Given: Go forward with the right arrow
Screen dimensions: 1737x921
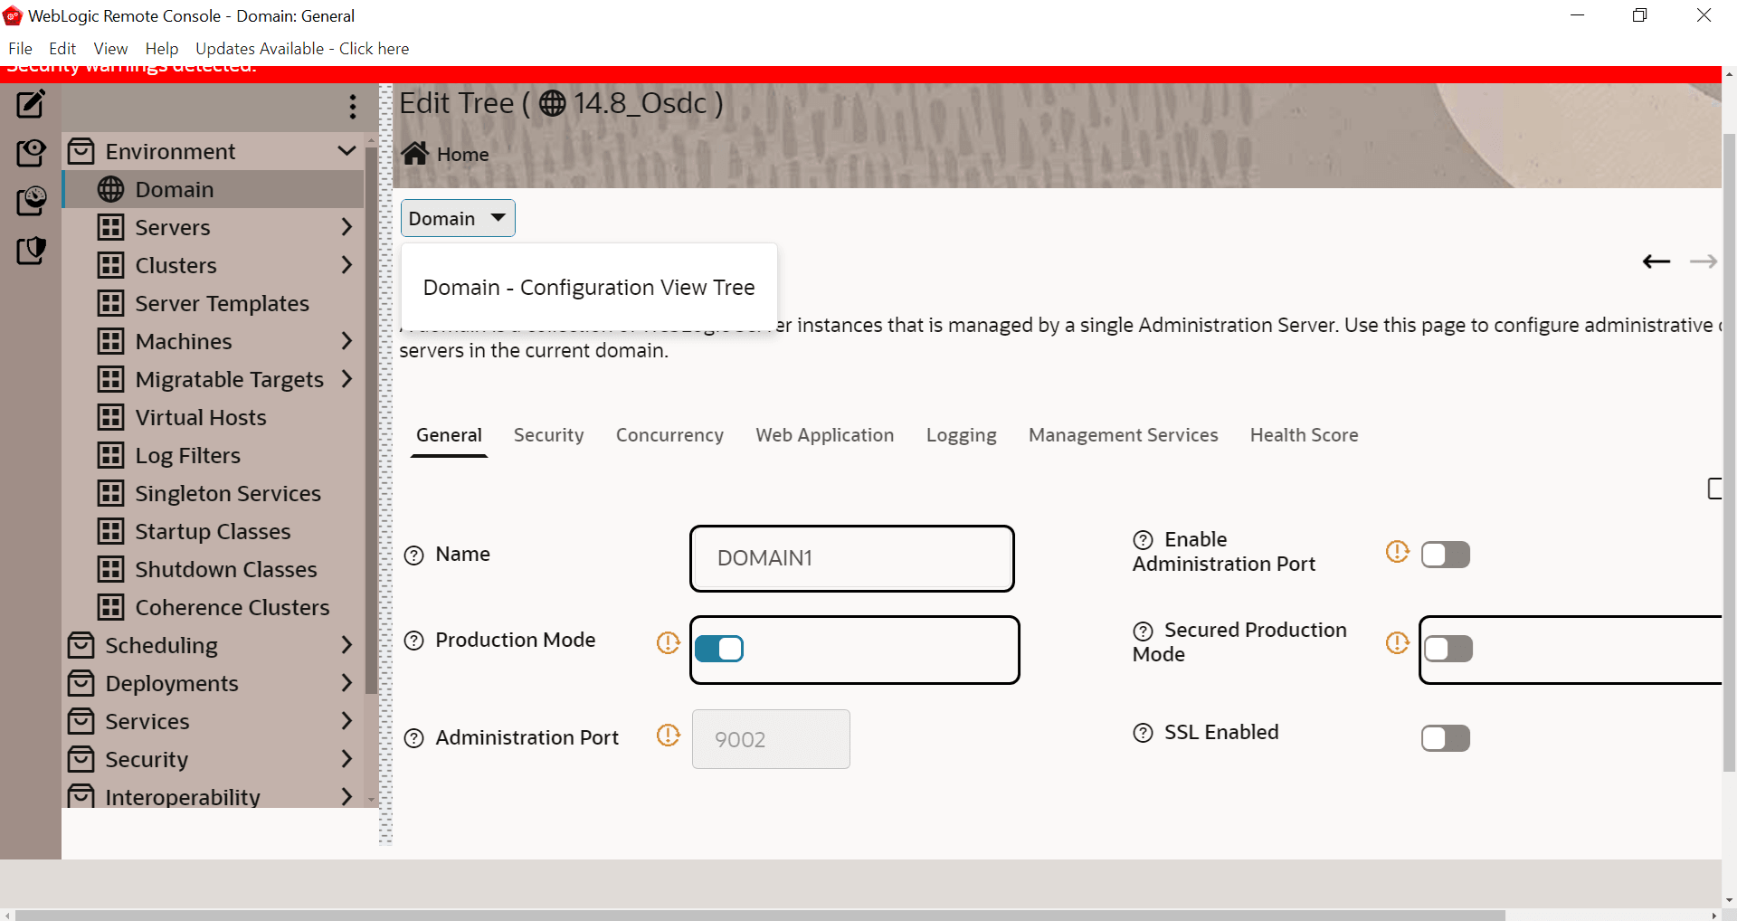Looking at the screenshot, I should 1704,261.
